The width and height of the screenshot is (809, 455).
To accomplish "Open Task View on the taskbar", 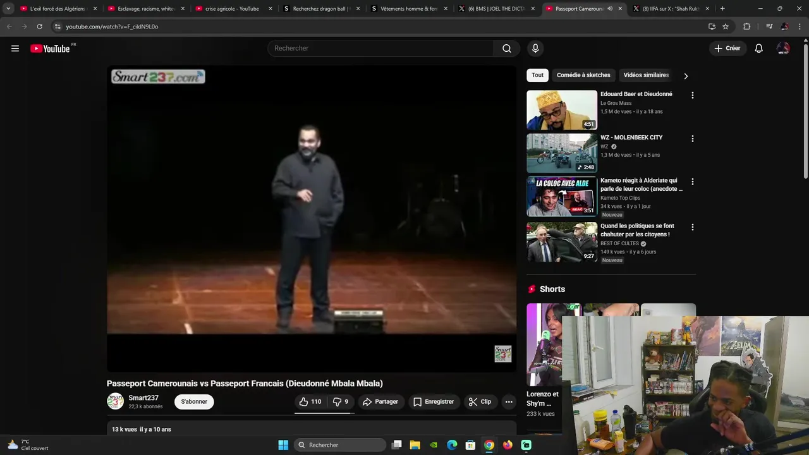I will click(397, 445).
